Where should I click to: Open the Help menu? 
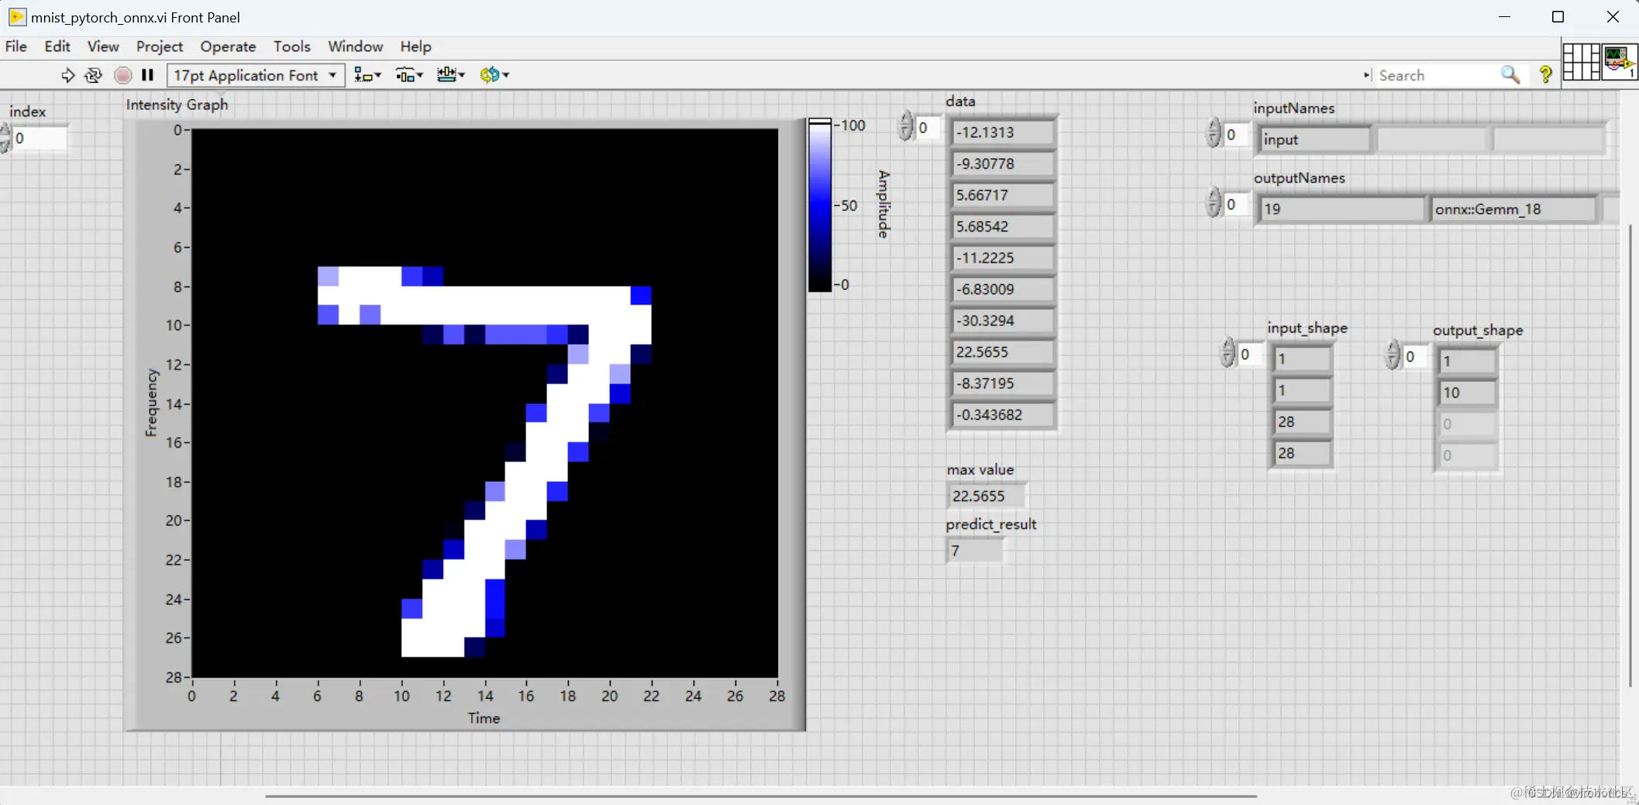415,46
